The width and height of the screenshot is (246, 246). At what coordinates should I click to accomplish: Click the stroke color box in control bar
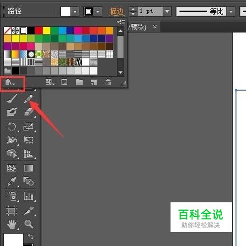coord(89,12)
